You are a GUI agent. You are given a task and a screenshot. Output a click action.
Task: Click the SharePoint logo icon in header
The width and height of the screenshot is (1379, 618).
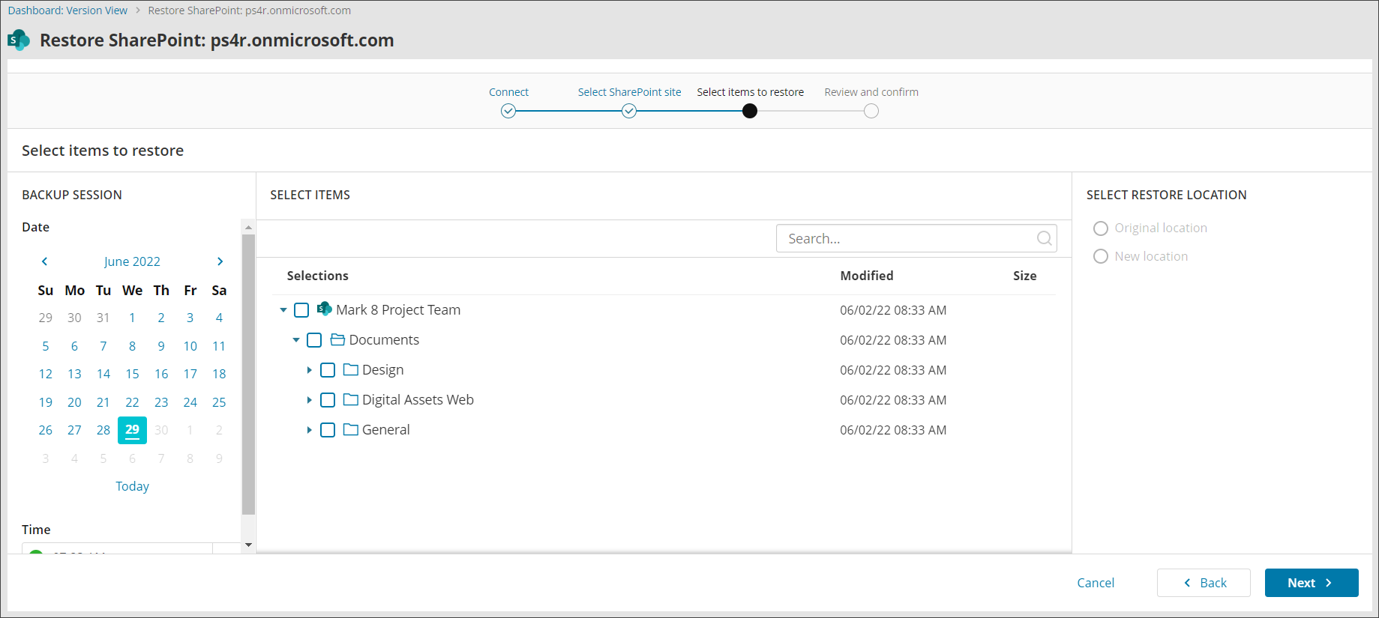click(19, 40)
